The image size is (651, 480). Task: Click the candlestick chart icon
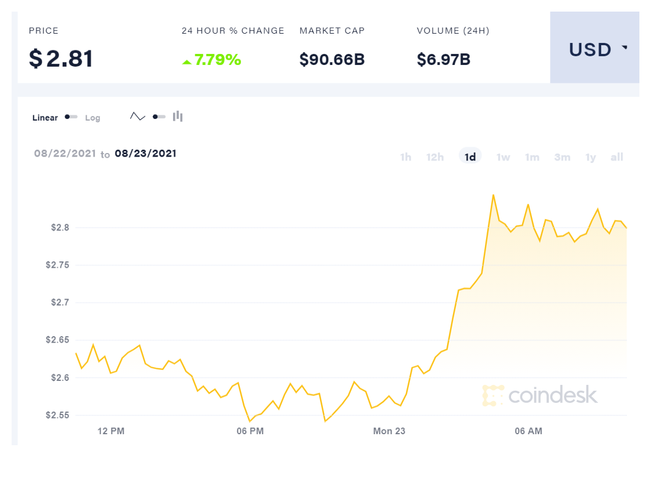(x=178, y=117)
